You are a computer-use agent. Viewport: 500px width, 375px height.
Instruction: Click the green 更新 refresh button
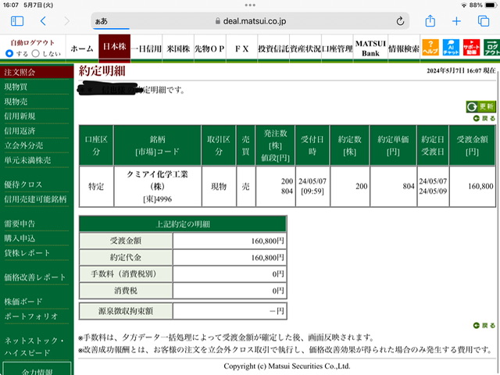click(481, 106)
